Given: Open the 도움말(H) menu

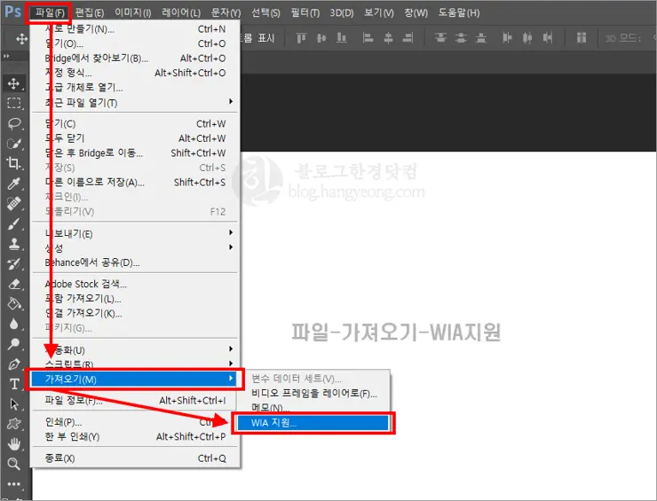Looking at the screenshot, I should coord(459,12).
